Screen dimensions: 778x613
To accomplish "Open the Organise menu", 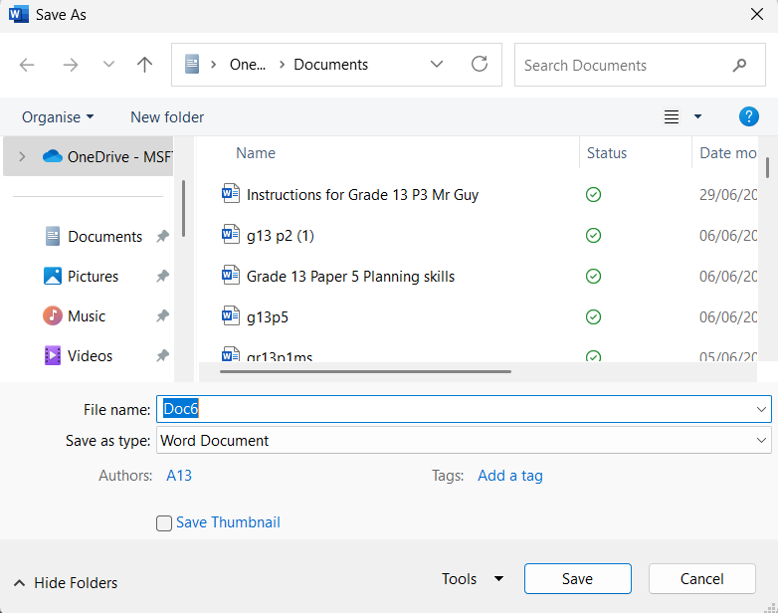I will click(58, 117).
